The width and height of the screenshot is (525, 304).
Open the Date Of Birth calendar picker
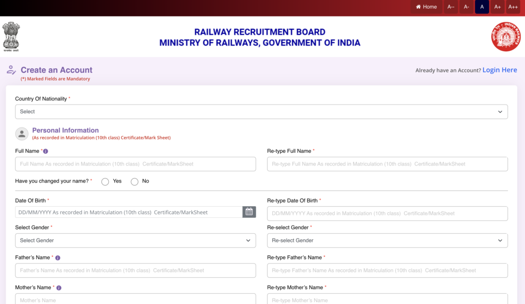pyautogui.click(x=249, y=212)
